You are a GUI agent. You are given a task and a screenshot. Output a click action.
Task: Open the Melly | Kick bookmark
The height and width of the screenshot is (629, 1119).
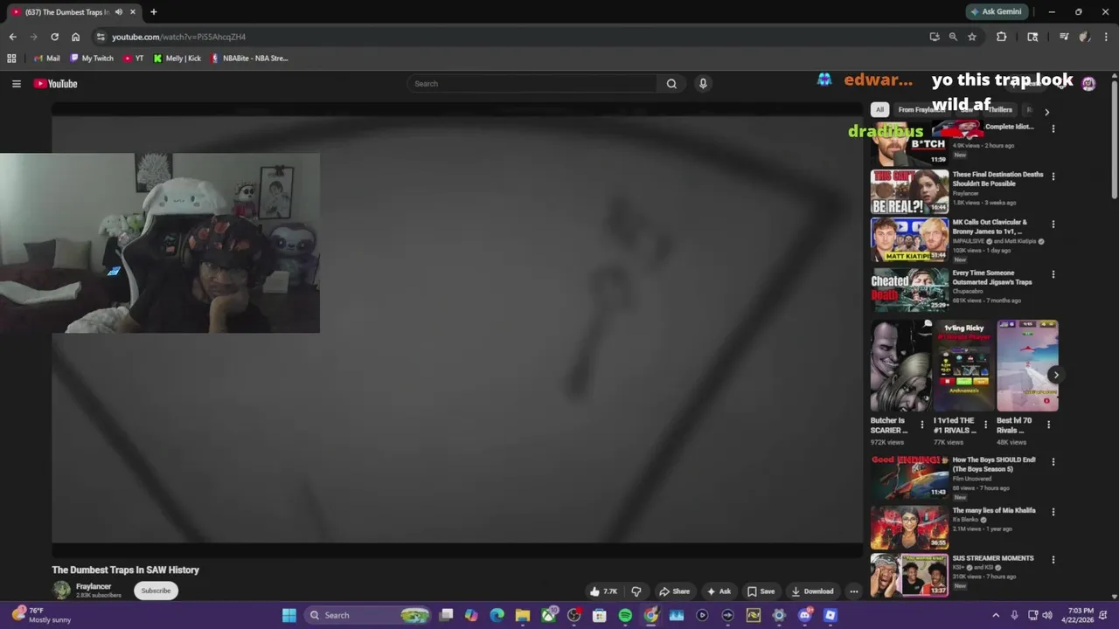(177, 59)
